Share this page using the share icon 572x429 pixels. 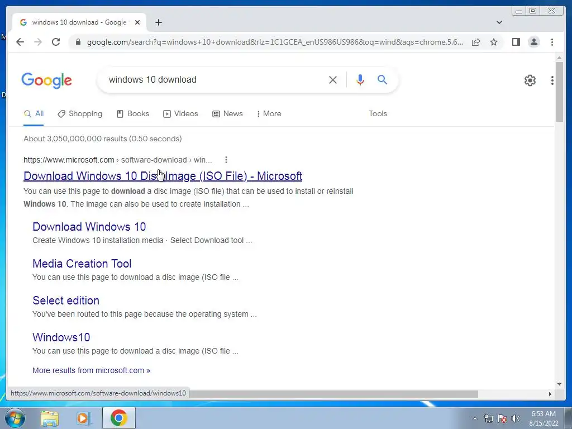(x=476, y=42)
